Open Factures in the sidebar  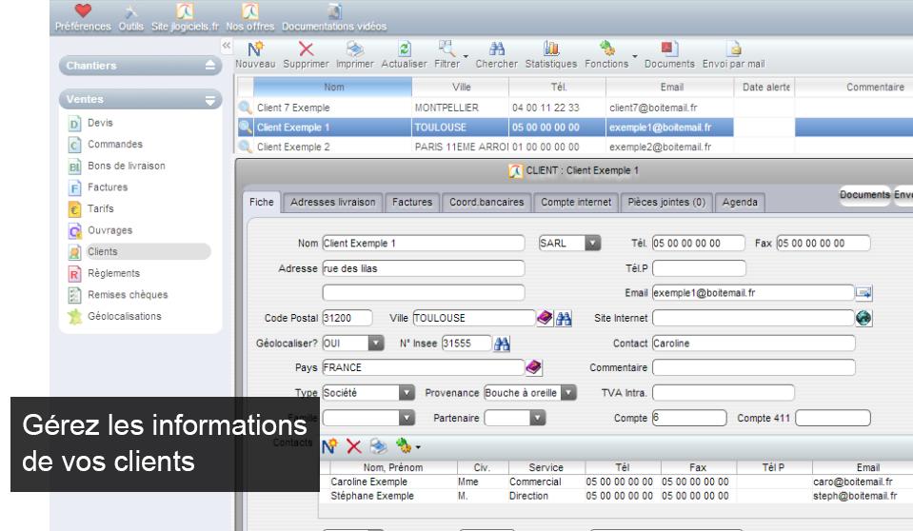108,187
